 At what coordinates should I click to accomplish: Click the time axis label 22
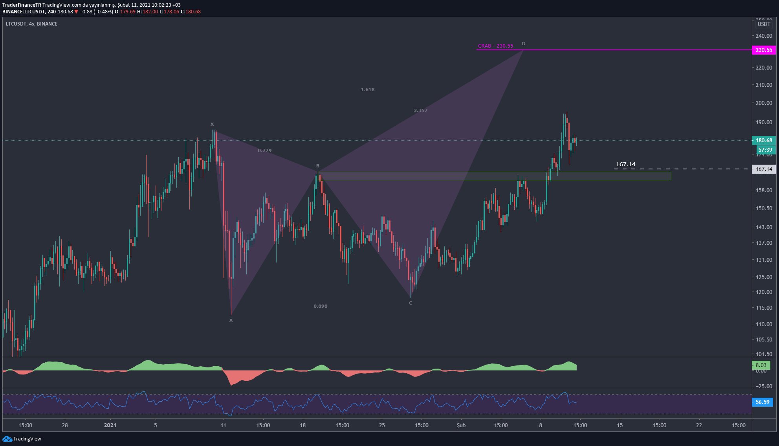(x=699, y=425)
